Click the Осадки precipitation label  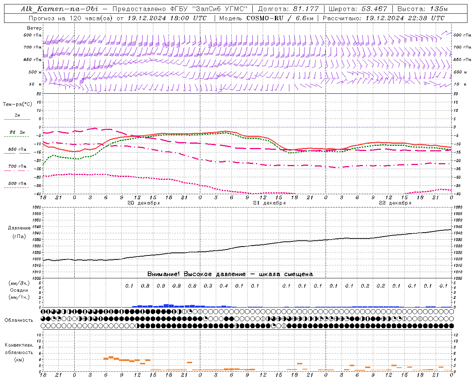tap(19, 290)
